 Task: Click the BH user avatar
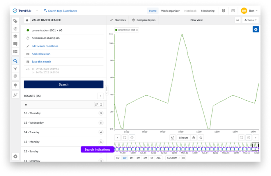pyautogui.click(x=244, y=11)
